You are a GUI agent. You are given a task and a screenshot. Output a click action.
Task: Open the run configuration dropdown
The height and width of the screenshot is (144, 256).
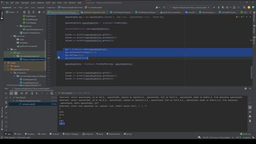[x=189, y=7]
